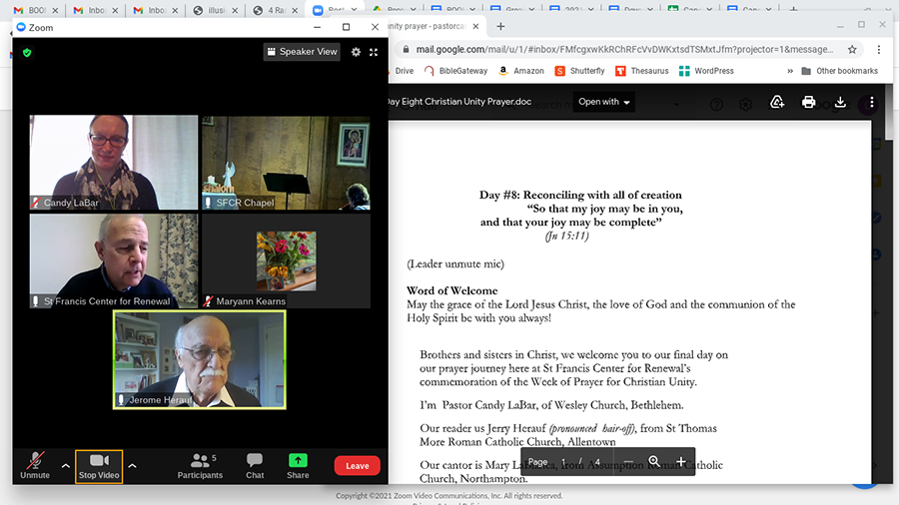Open the Zoom Chat panel

(255, 466)
